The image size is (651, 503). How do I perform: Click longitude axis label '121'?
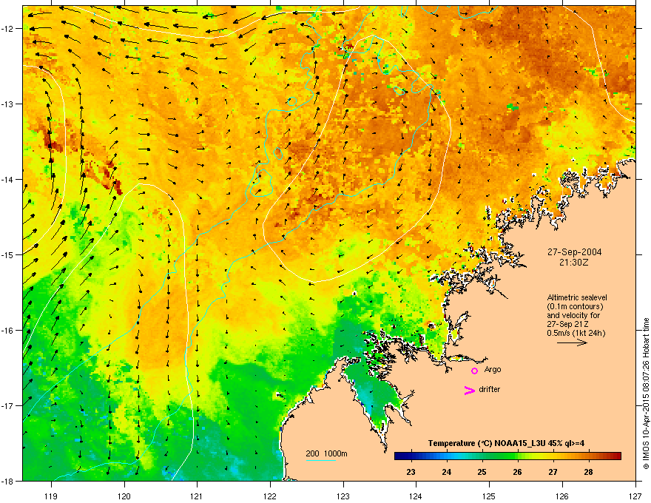point(197,496)
